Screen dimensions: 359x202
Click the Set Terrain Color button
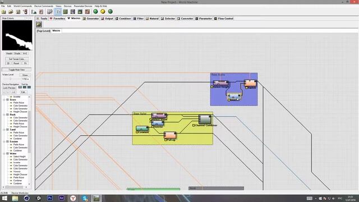point(17,59)
